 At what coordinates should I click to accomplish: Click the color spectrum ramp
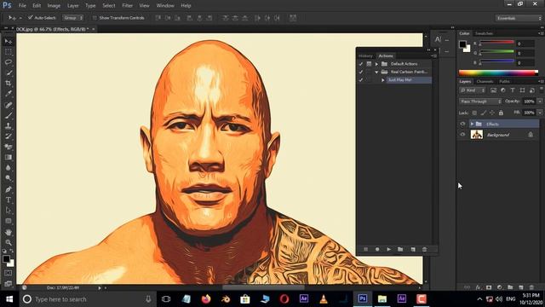coord(498,72)
